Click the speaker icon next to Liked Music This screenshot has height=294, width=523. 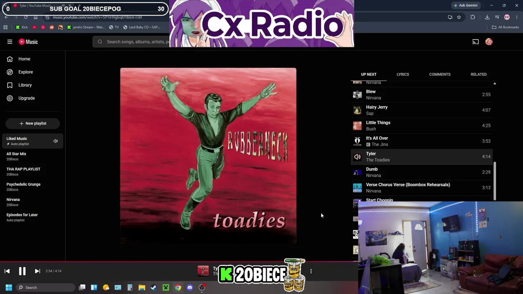56,141
